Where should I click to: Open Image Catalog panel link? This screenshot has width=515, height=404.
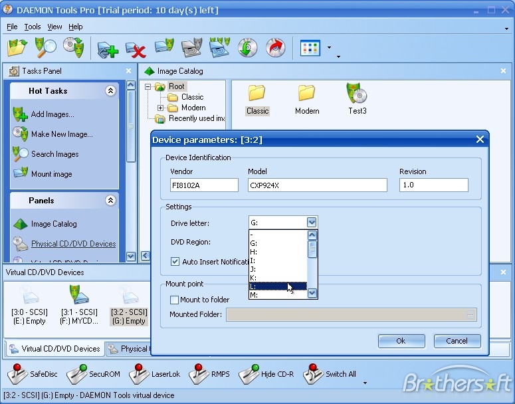click(45, 224)
